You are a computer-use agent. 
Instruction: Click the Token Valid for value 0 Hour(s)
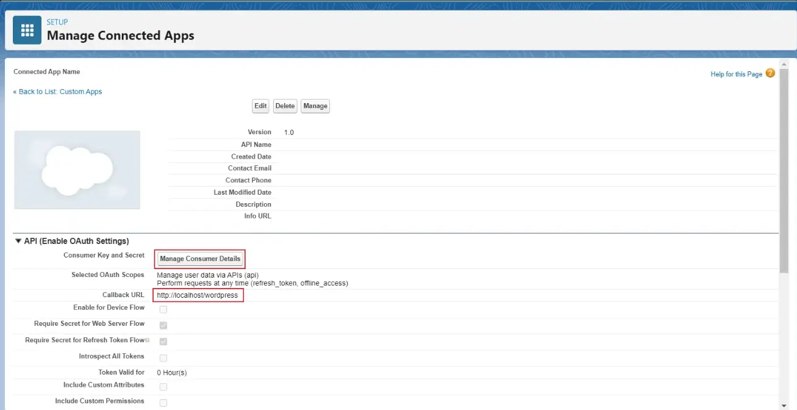click(172, 372)
